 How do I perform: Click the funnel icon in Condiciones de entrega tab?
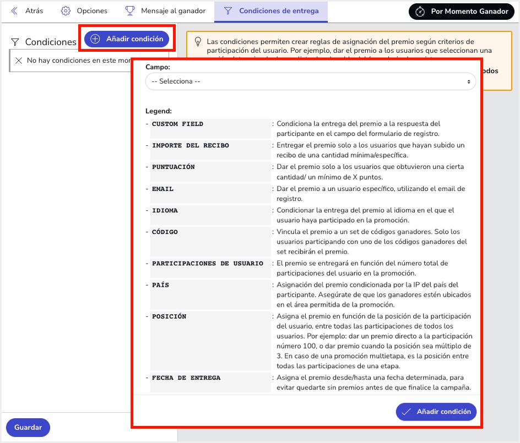(x=228, y=11)
